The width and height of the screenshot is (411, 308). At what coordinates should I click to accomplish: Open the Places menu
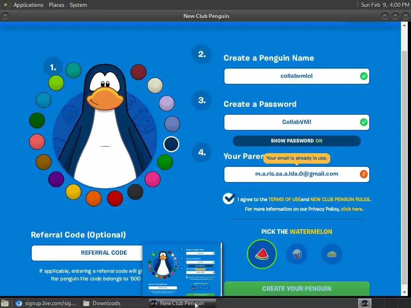[x=57, y=5]
